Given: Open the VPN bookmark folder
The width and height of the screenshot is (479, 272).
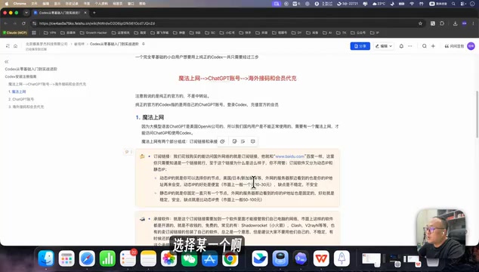Looking at the screenshot, I should click(50, 32).
